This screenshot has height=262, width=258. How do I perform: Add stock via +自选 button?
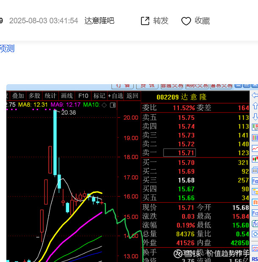pyautogui.click(x=116, y=96)
